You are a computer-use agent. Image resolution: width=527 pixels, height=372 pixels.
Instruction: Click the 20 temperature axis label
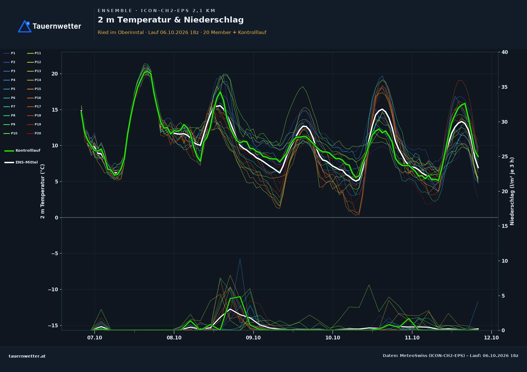tap(55, 74)
